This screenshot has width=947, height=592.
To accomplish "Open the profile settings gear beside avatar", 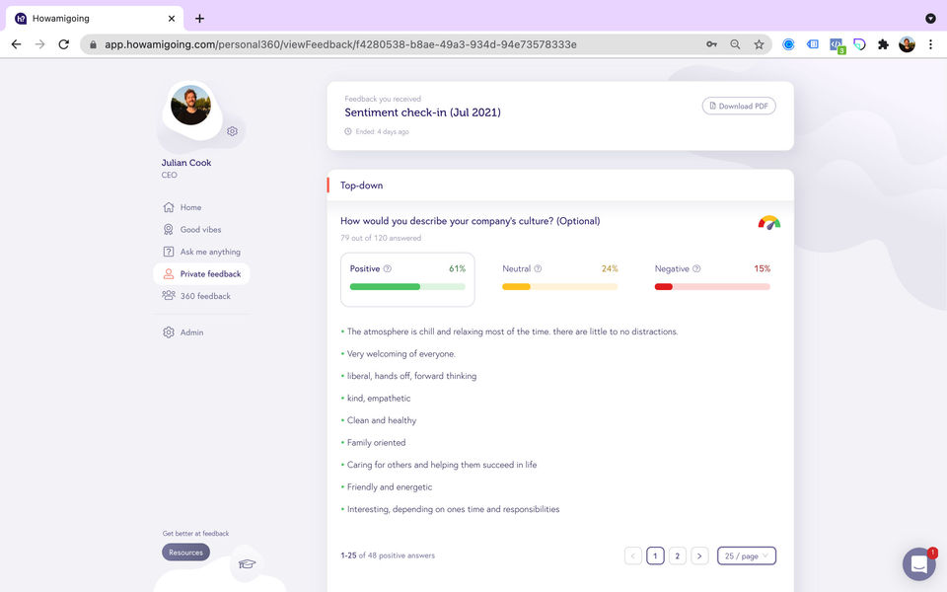I will tap(232, 131).
